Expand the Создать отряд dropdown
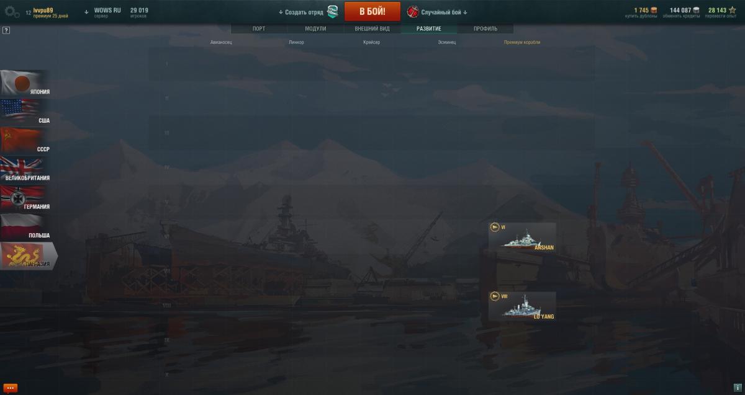 pos(281,12)
